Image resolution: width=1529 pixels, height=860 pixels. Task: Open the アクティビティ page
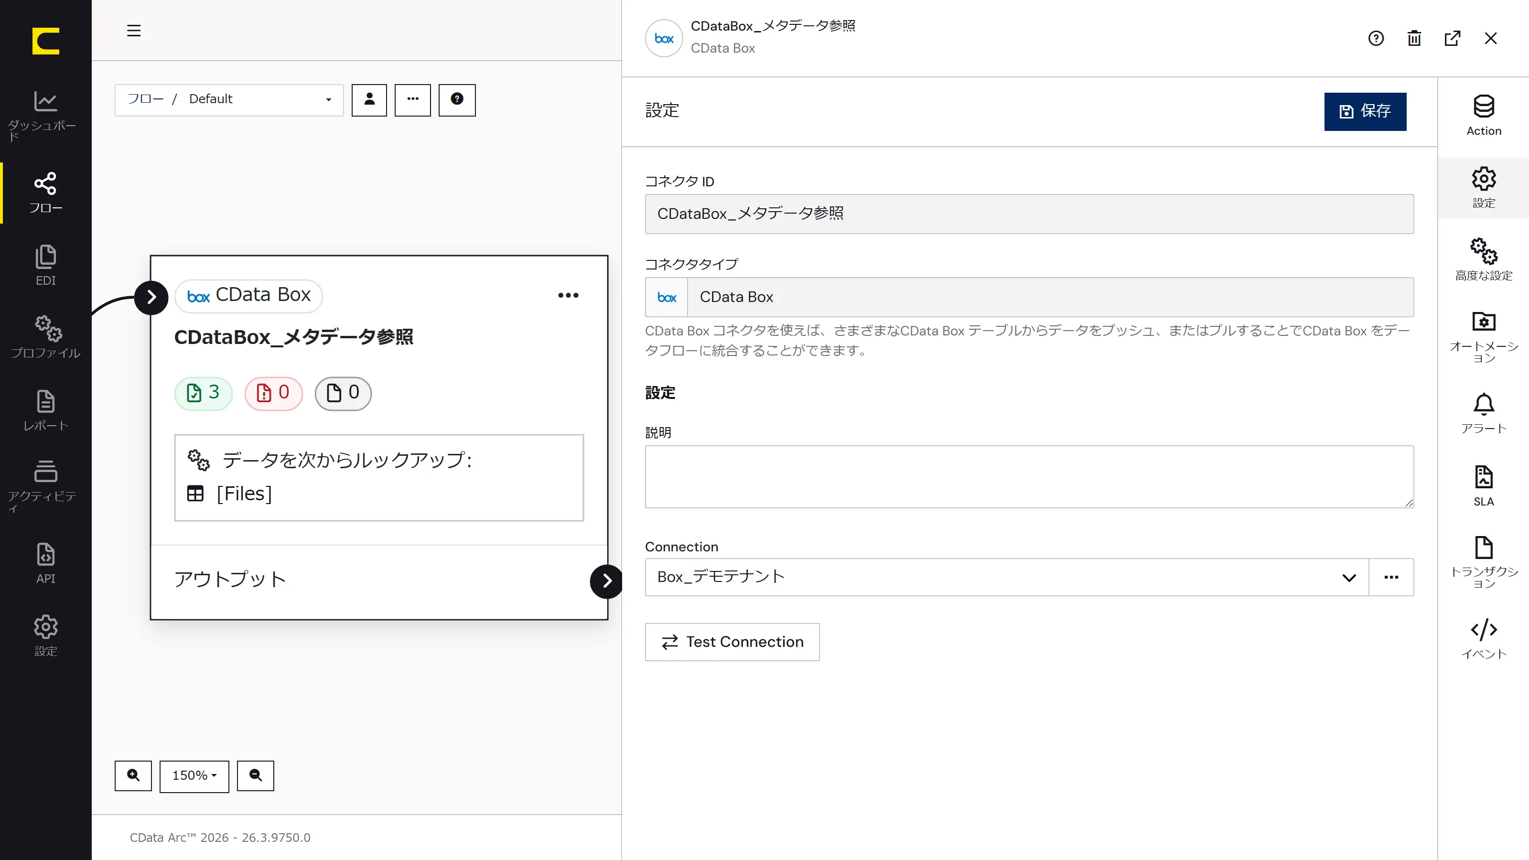coord(46,486)
